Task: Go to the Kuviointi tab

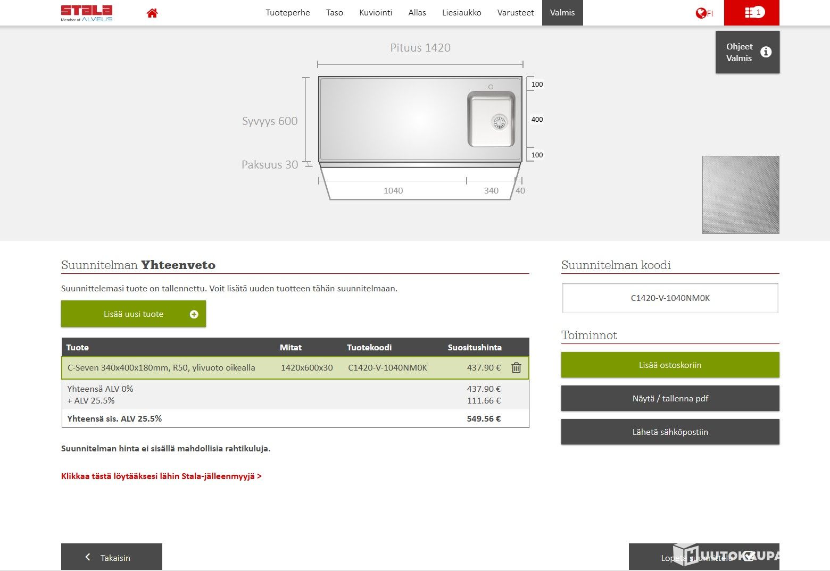Action: point(375,13)
